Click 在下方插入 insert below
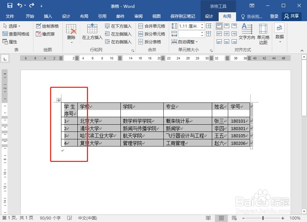The height and width of the screenshot is (222, 307). pos(118,26)
